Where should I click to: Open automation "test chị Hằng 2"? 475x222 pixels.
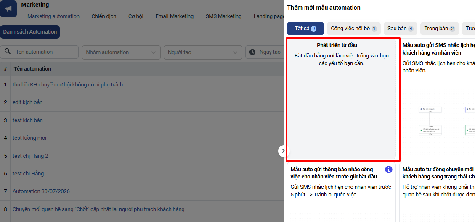[x=30, y=156]
